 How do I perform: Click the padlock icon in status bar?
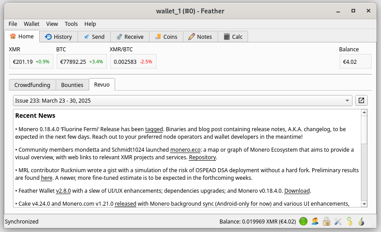pos(327,221)
